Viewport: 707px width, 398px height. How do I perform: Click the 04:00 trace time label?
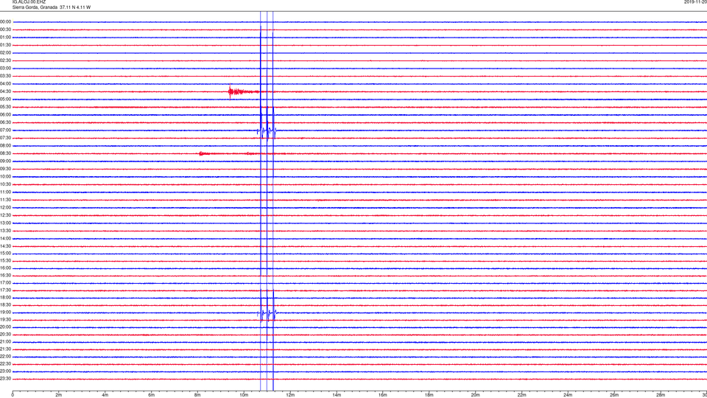pyautogui.click(x=5, y=84)
